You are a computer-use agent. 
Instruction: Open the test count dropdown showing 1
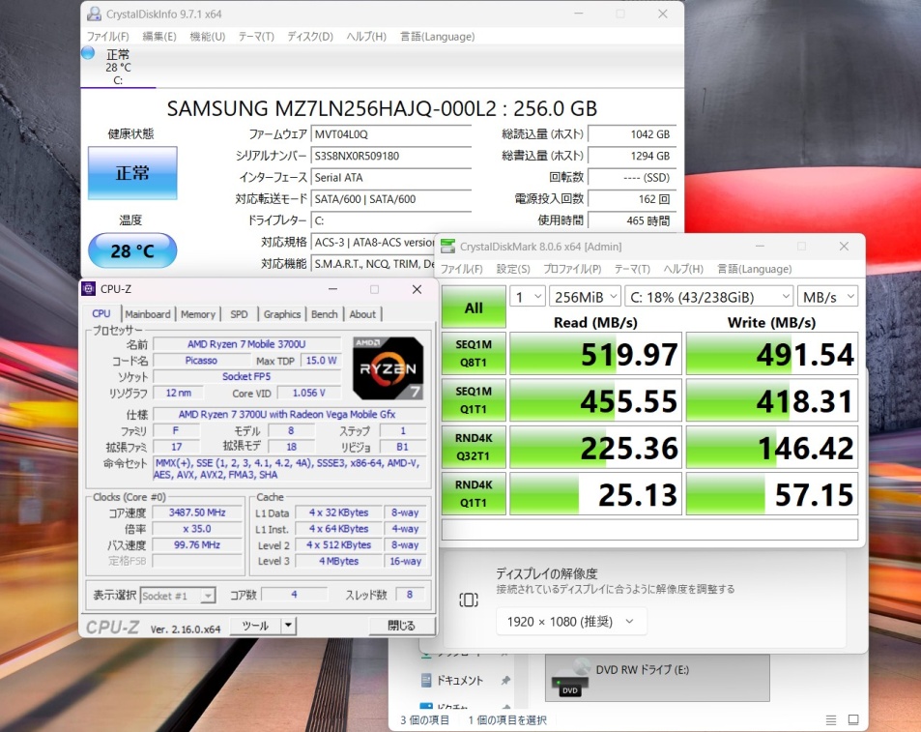tap(528, 297)
